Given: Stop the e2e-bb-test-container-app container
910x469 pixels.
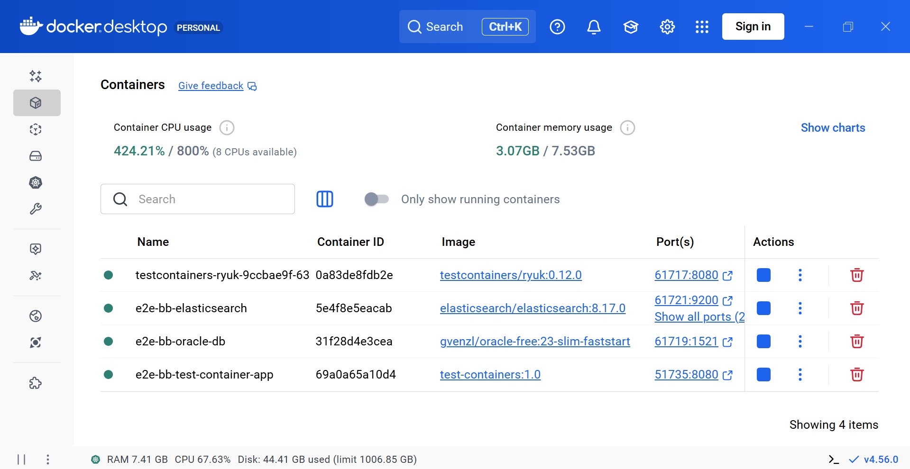Looking at the screenshot, I should 763,374.
